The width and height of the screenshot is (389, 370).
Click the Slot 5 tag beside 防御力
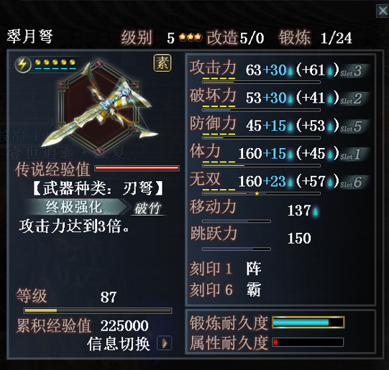pos(354,126)
